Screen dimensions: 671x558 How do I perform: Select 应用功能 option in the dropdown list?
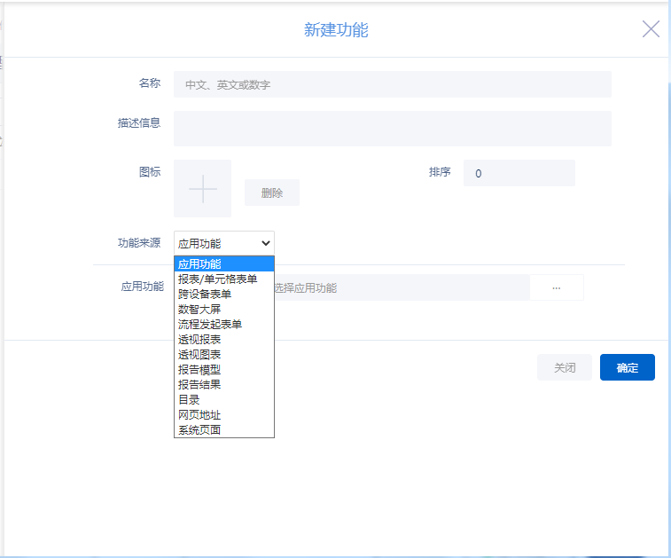pyautogui.click(x=224, y=263)
